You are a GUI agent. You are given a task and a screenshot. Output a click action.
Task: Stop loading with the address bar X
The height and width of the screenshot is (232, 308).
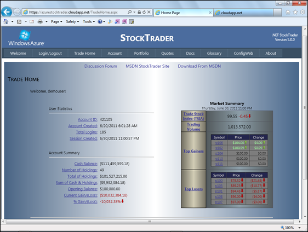149,12
